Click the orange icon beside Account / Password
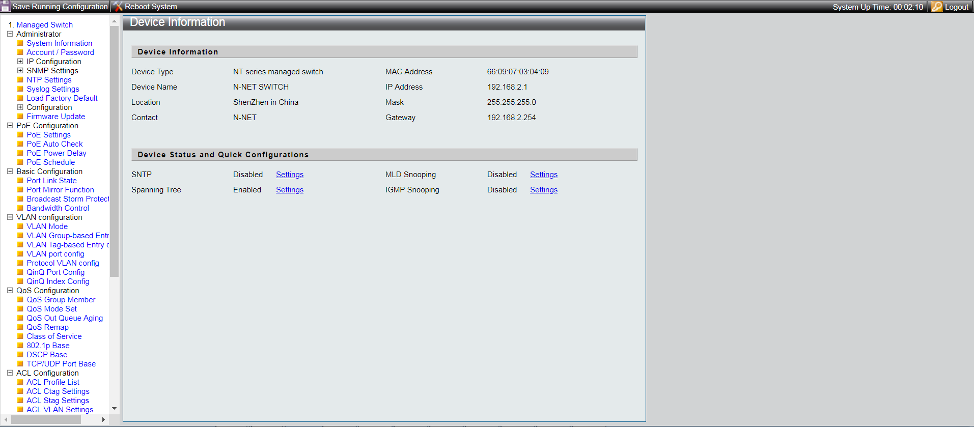 click(x=20, y=52)
